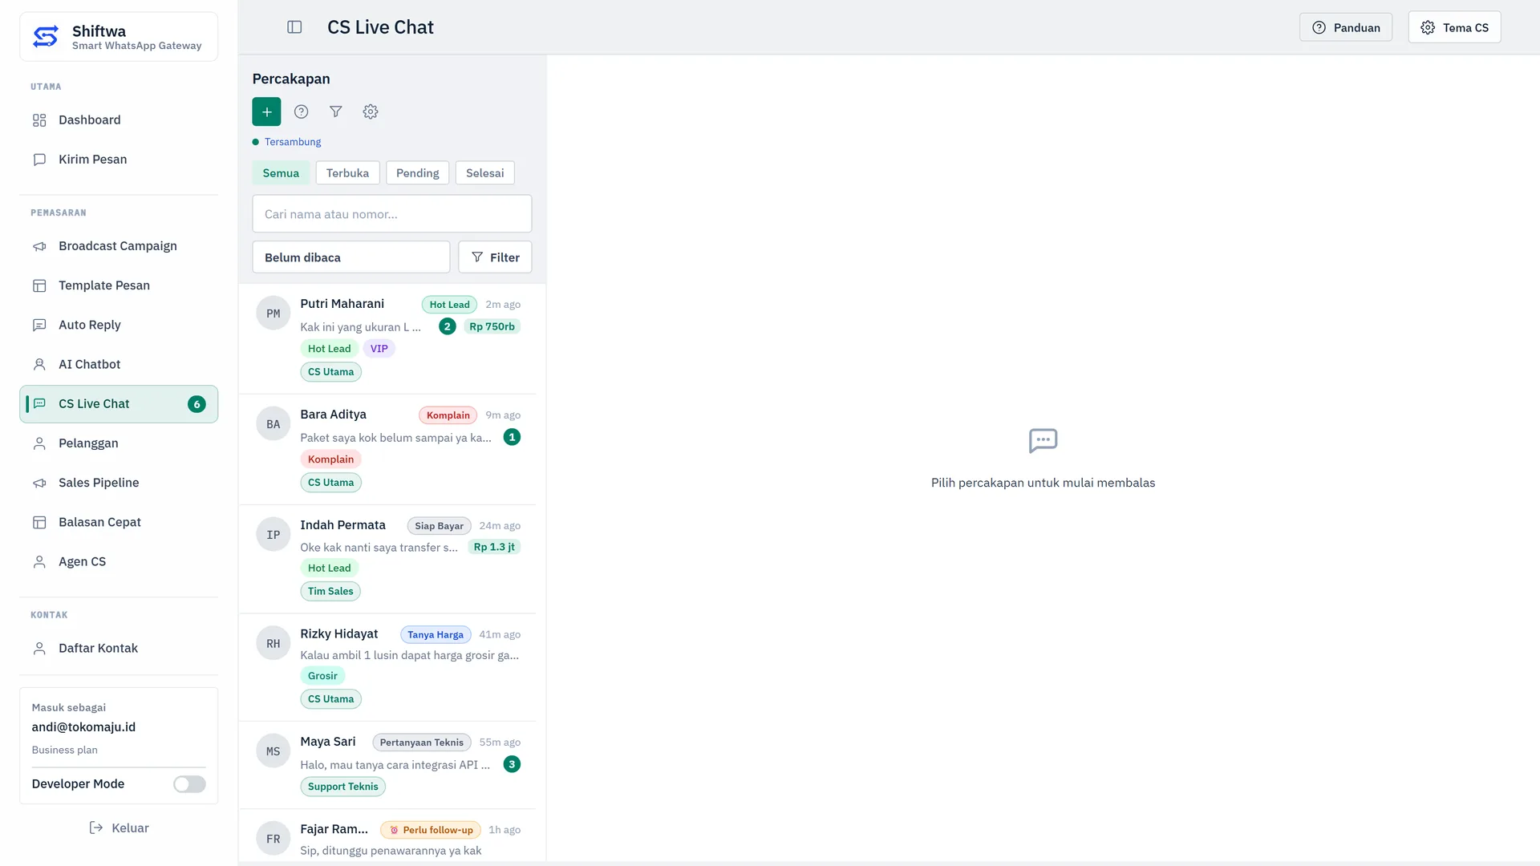Open the Belum dibaca dropdown
Image resolution: width=1540 pixels, height=866 pixels.
point(351,257)
